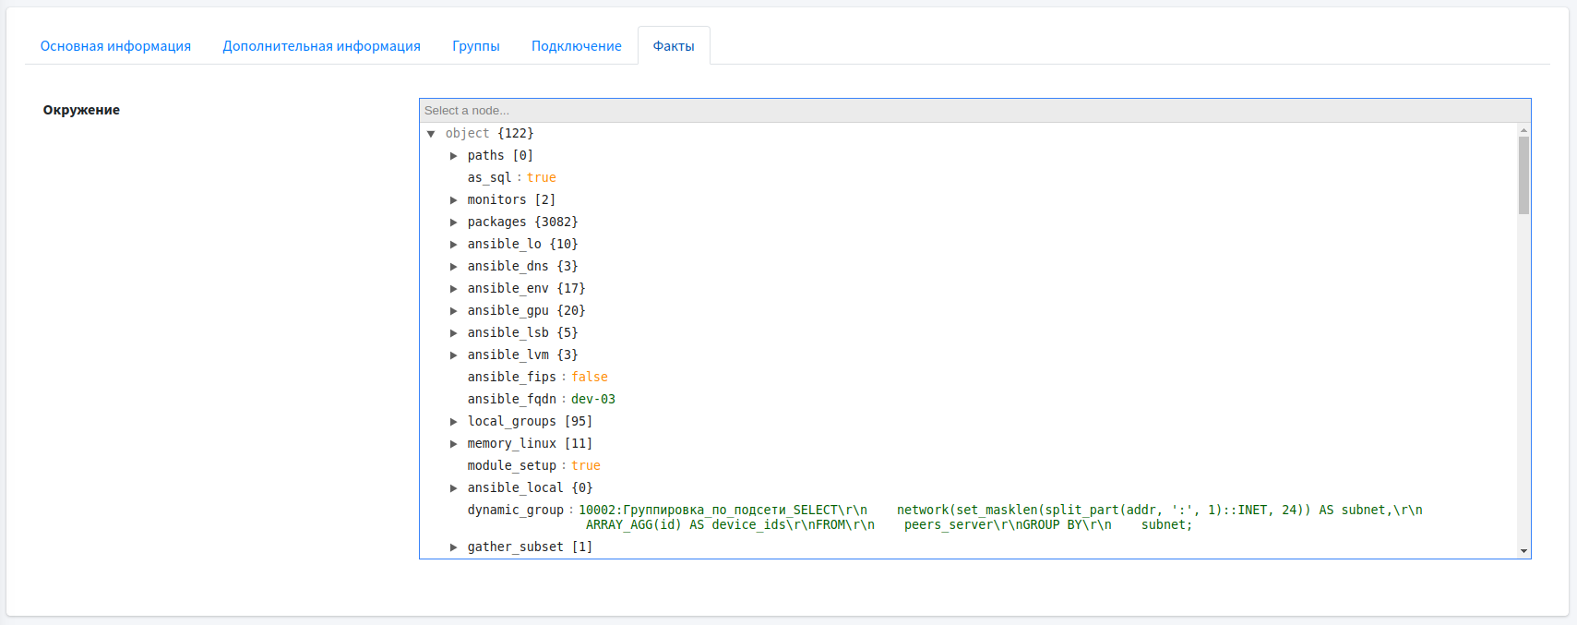Collapse the root object node arrow

tap(431, 134)
